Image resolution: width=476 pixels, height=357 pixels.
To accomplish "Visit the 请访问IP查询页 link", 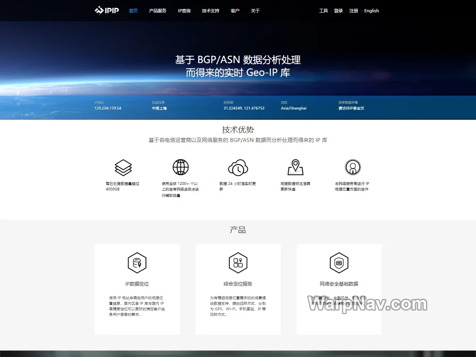I will [351, 108].
